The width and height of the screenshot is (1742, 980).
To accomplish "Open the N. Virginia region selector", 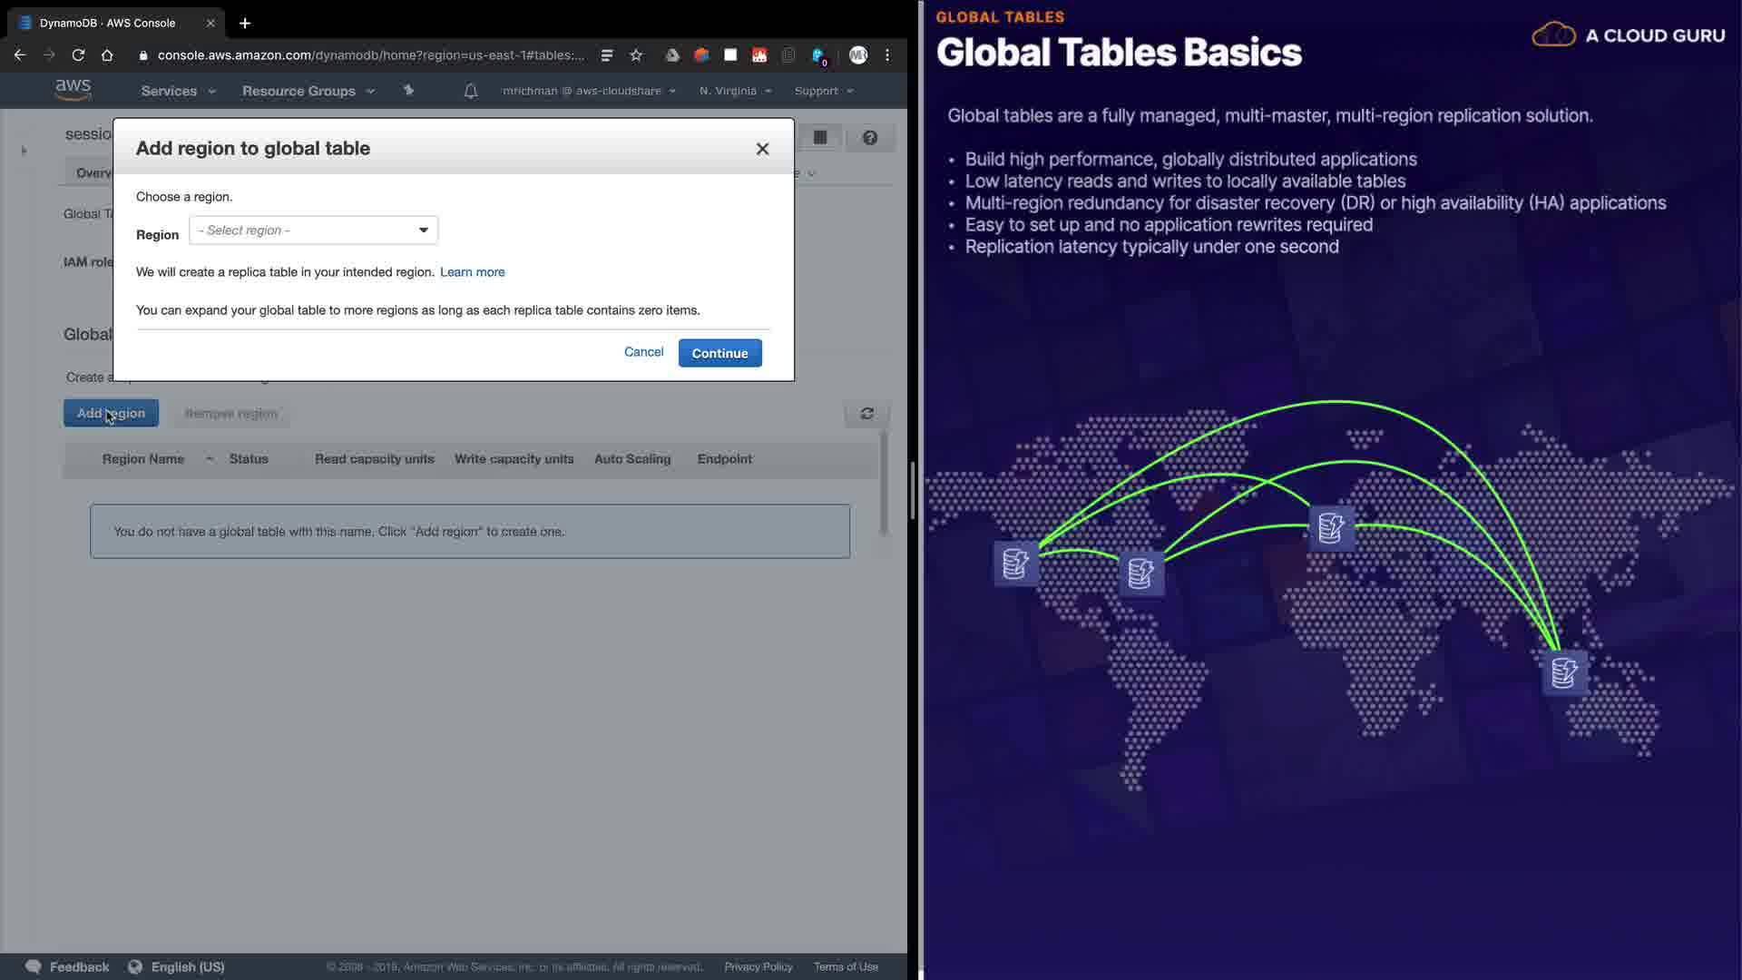I will click(x=735, y=91).
